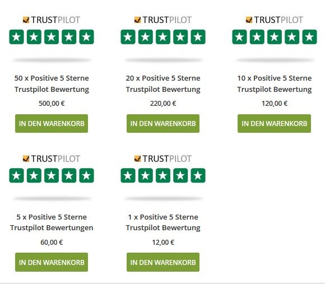Open the 20 x Positive 5 Sterne product title
This screenshot has height=284, width=325.
pyautogui.click(x=163, y=83)
